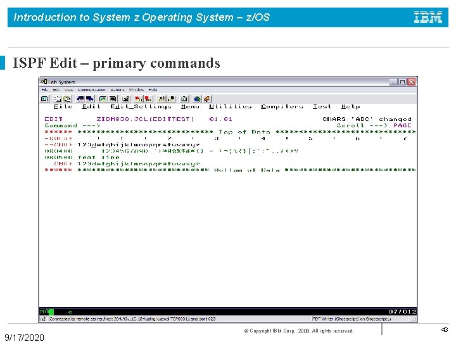The height and width of the screenshot is (342, 456).
Task: Open ISPF Edit_Settings action bar choice
Action: pos(141,106)
